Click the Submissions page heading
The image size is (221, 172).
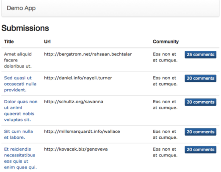25,28
